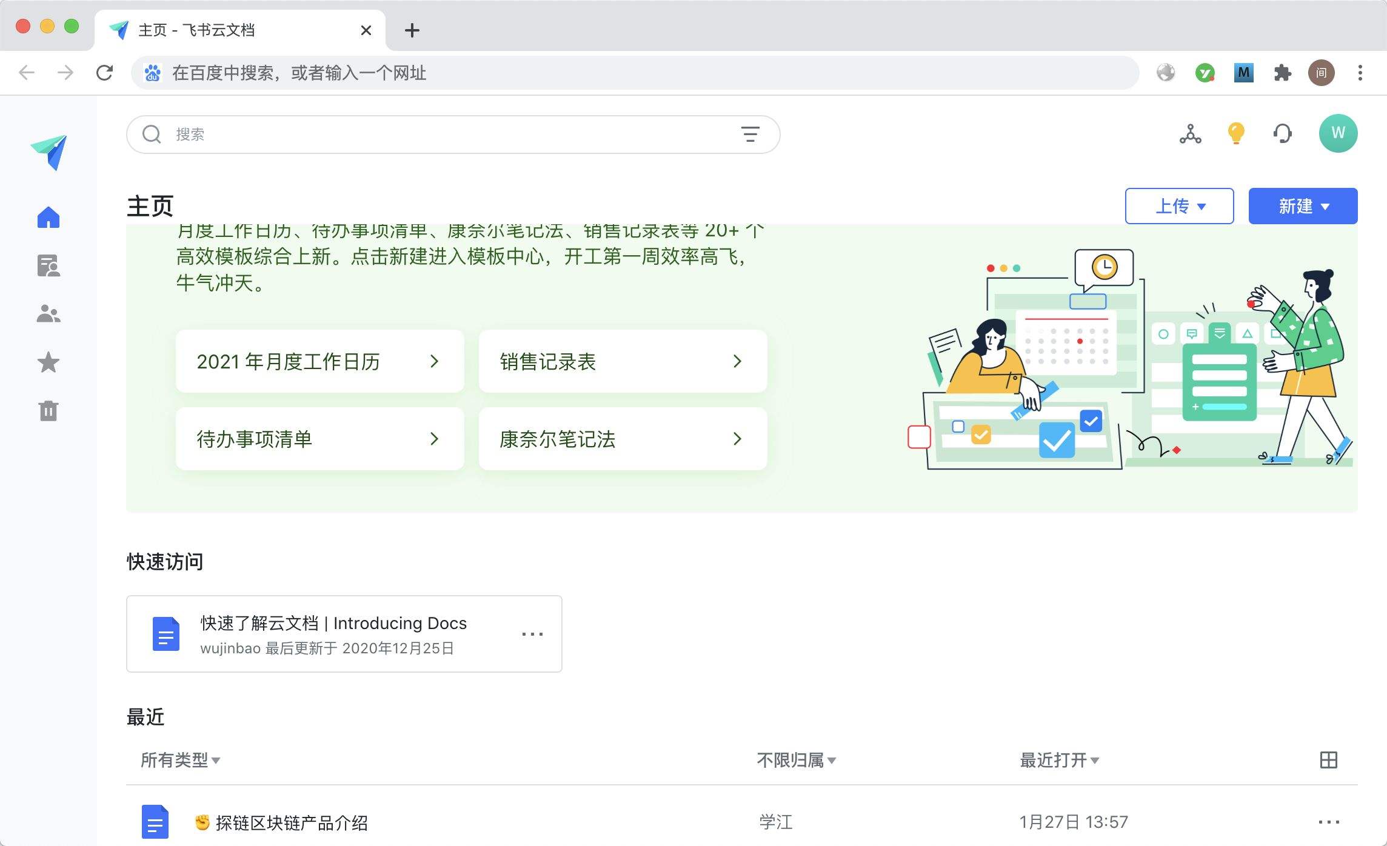
Task: Click the light bulb tip icon
Action: (x=1235, y=134)
